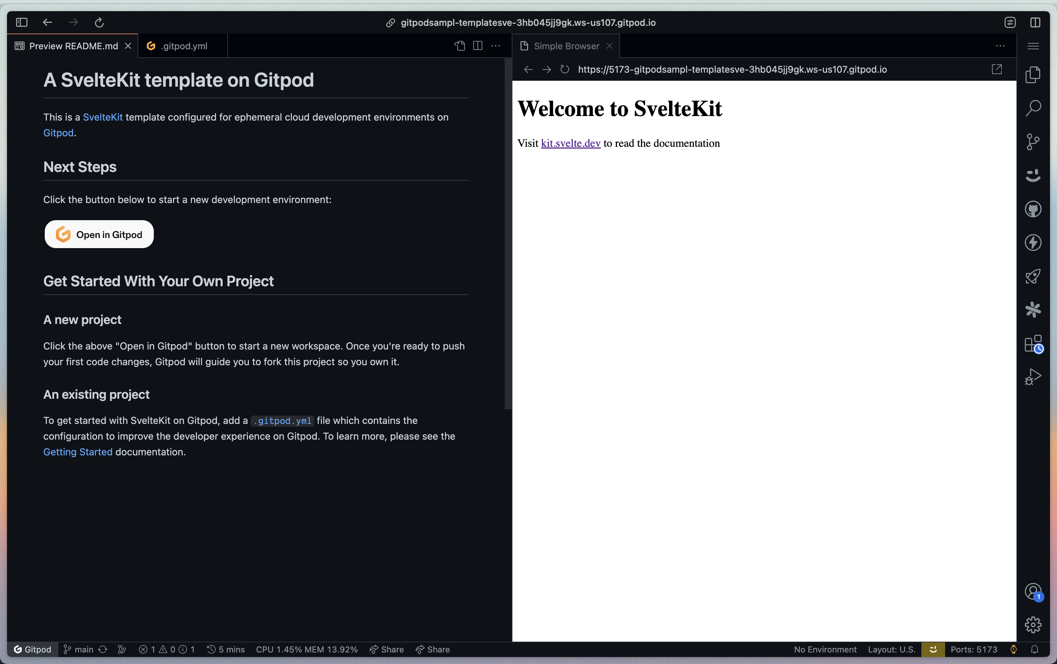1057x664 pixels.
Task: Expand the editor more options menu
Action: click(x=496, y=46)
